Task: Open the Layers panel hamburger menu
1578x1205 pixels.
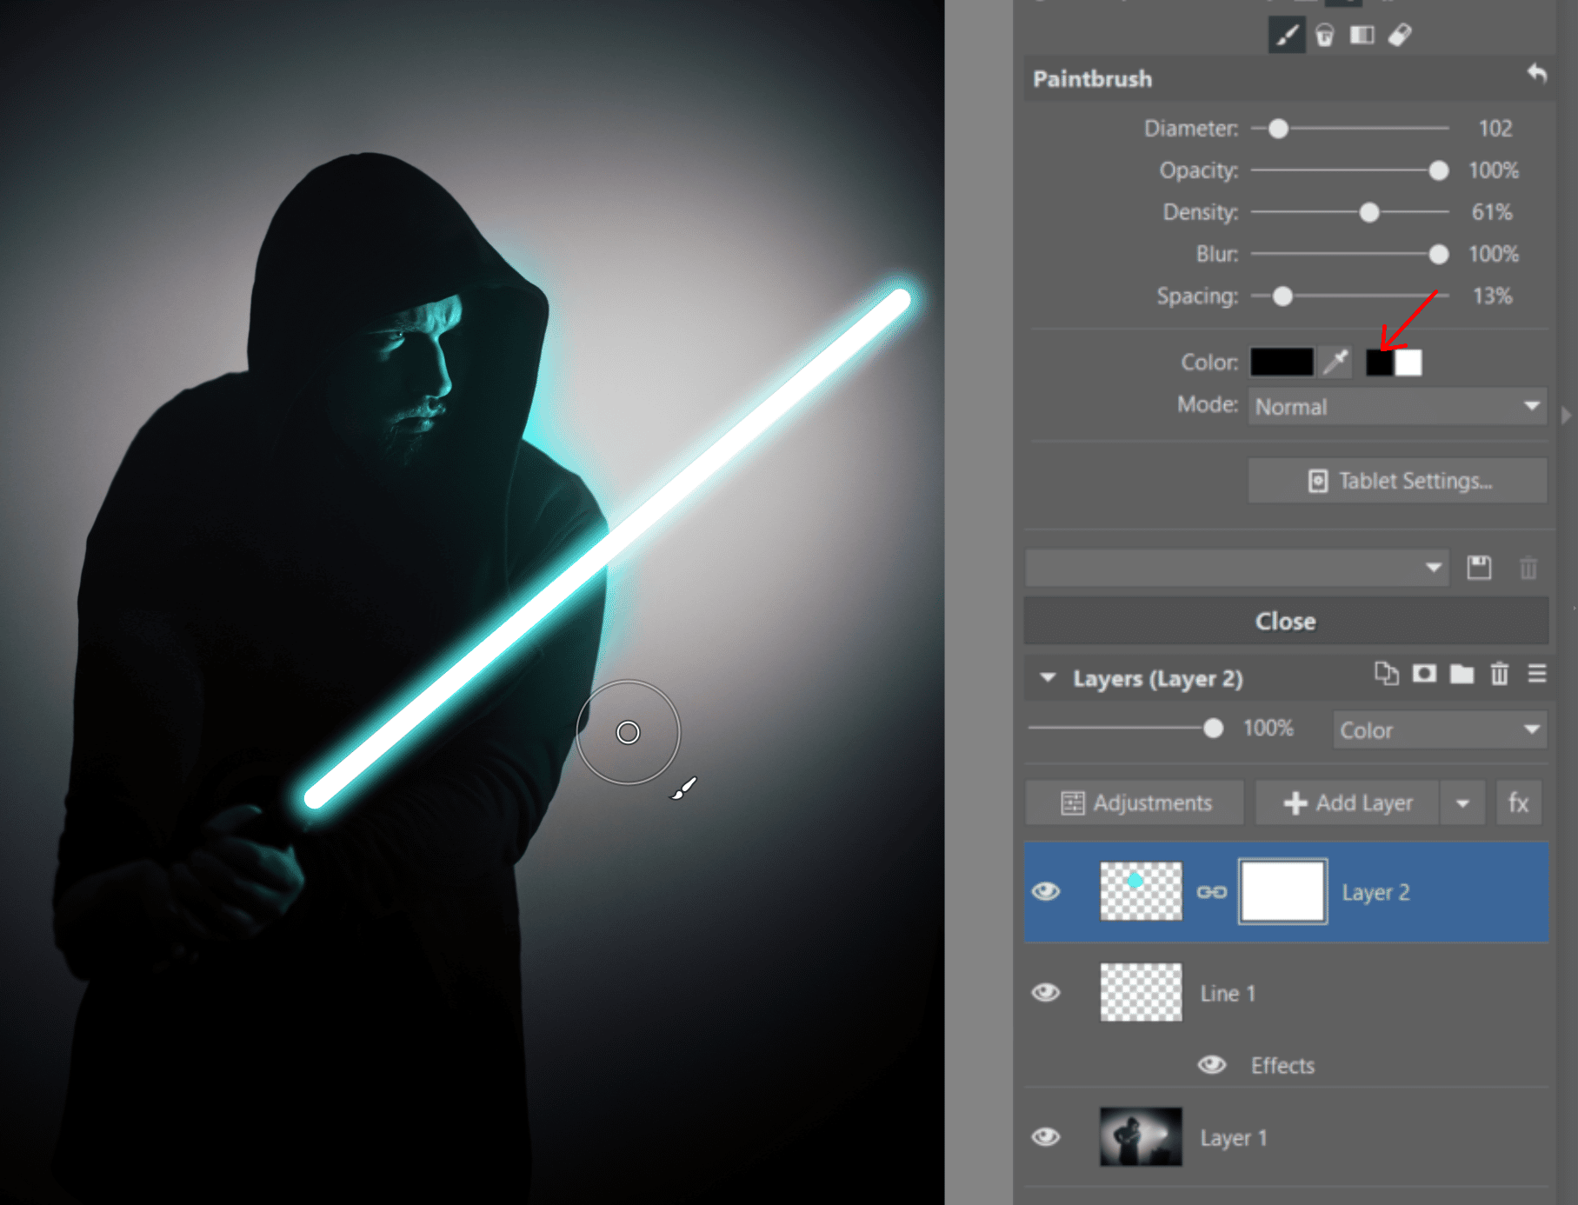Action: coord(1536,674)
